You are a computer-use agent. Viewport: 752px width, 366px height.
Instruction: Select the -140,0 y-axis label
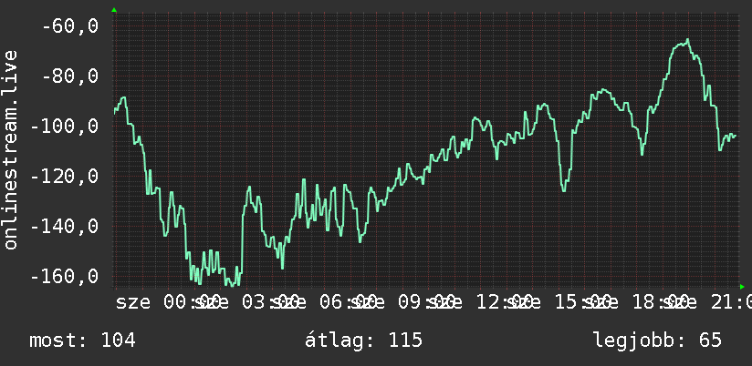point(65,226)
